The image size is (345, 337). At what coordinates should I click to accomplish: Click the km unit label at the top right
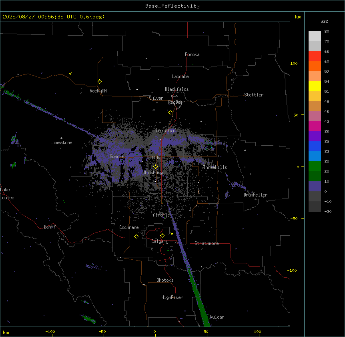pyautogui.click(x=298, y=17)
